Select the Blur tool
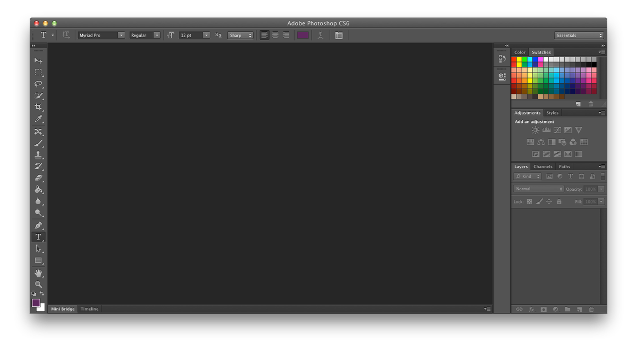This screenshot has width=637, height=353. pyautogui.click(x=38, y=201)
